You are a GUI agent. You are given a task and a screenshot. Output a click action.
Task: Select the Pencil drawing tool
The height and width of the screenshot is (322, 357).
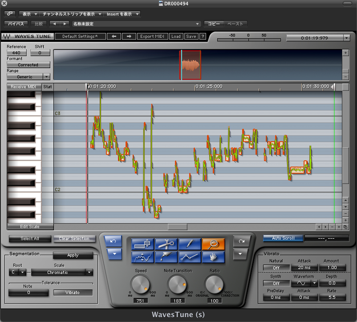[190, 244]
